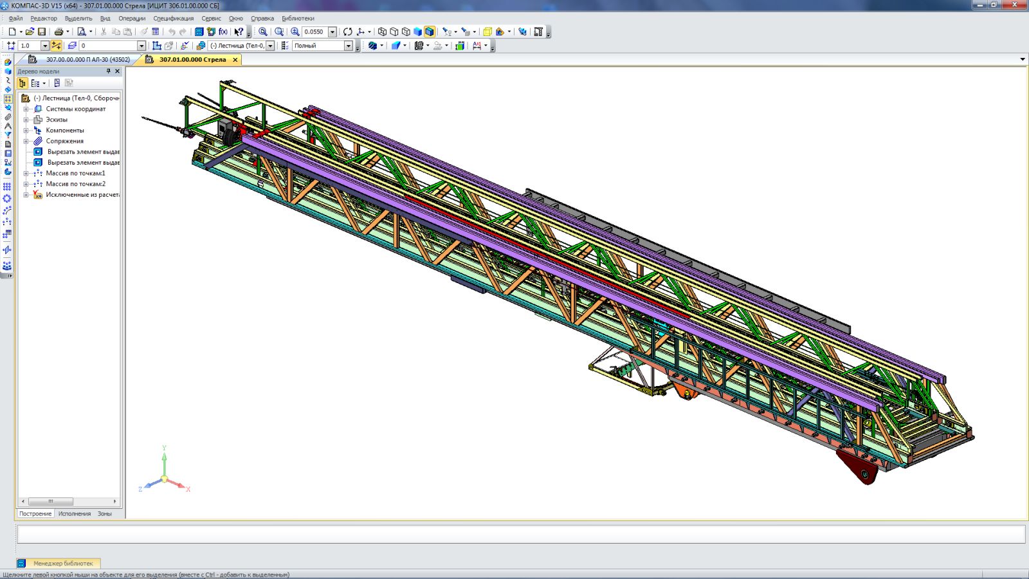The width and height of the screenshot is (1029, 579).
Task: Open the Менеджер библиотек button
Action: (x=63, y=564)
